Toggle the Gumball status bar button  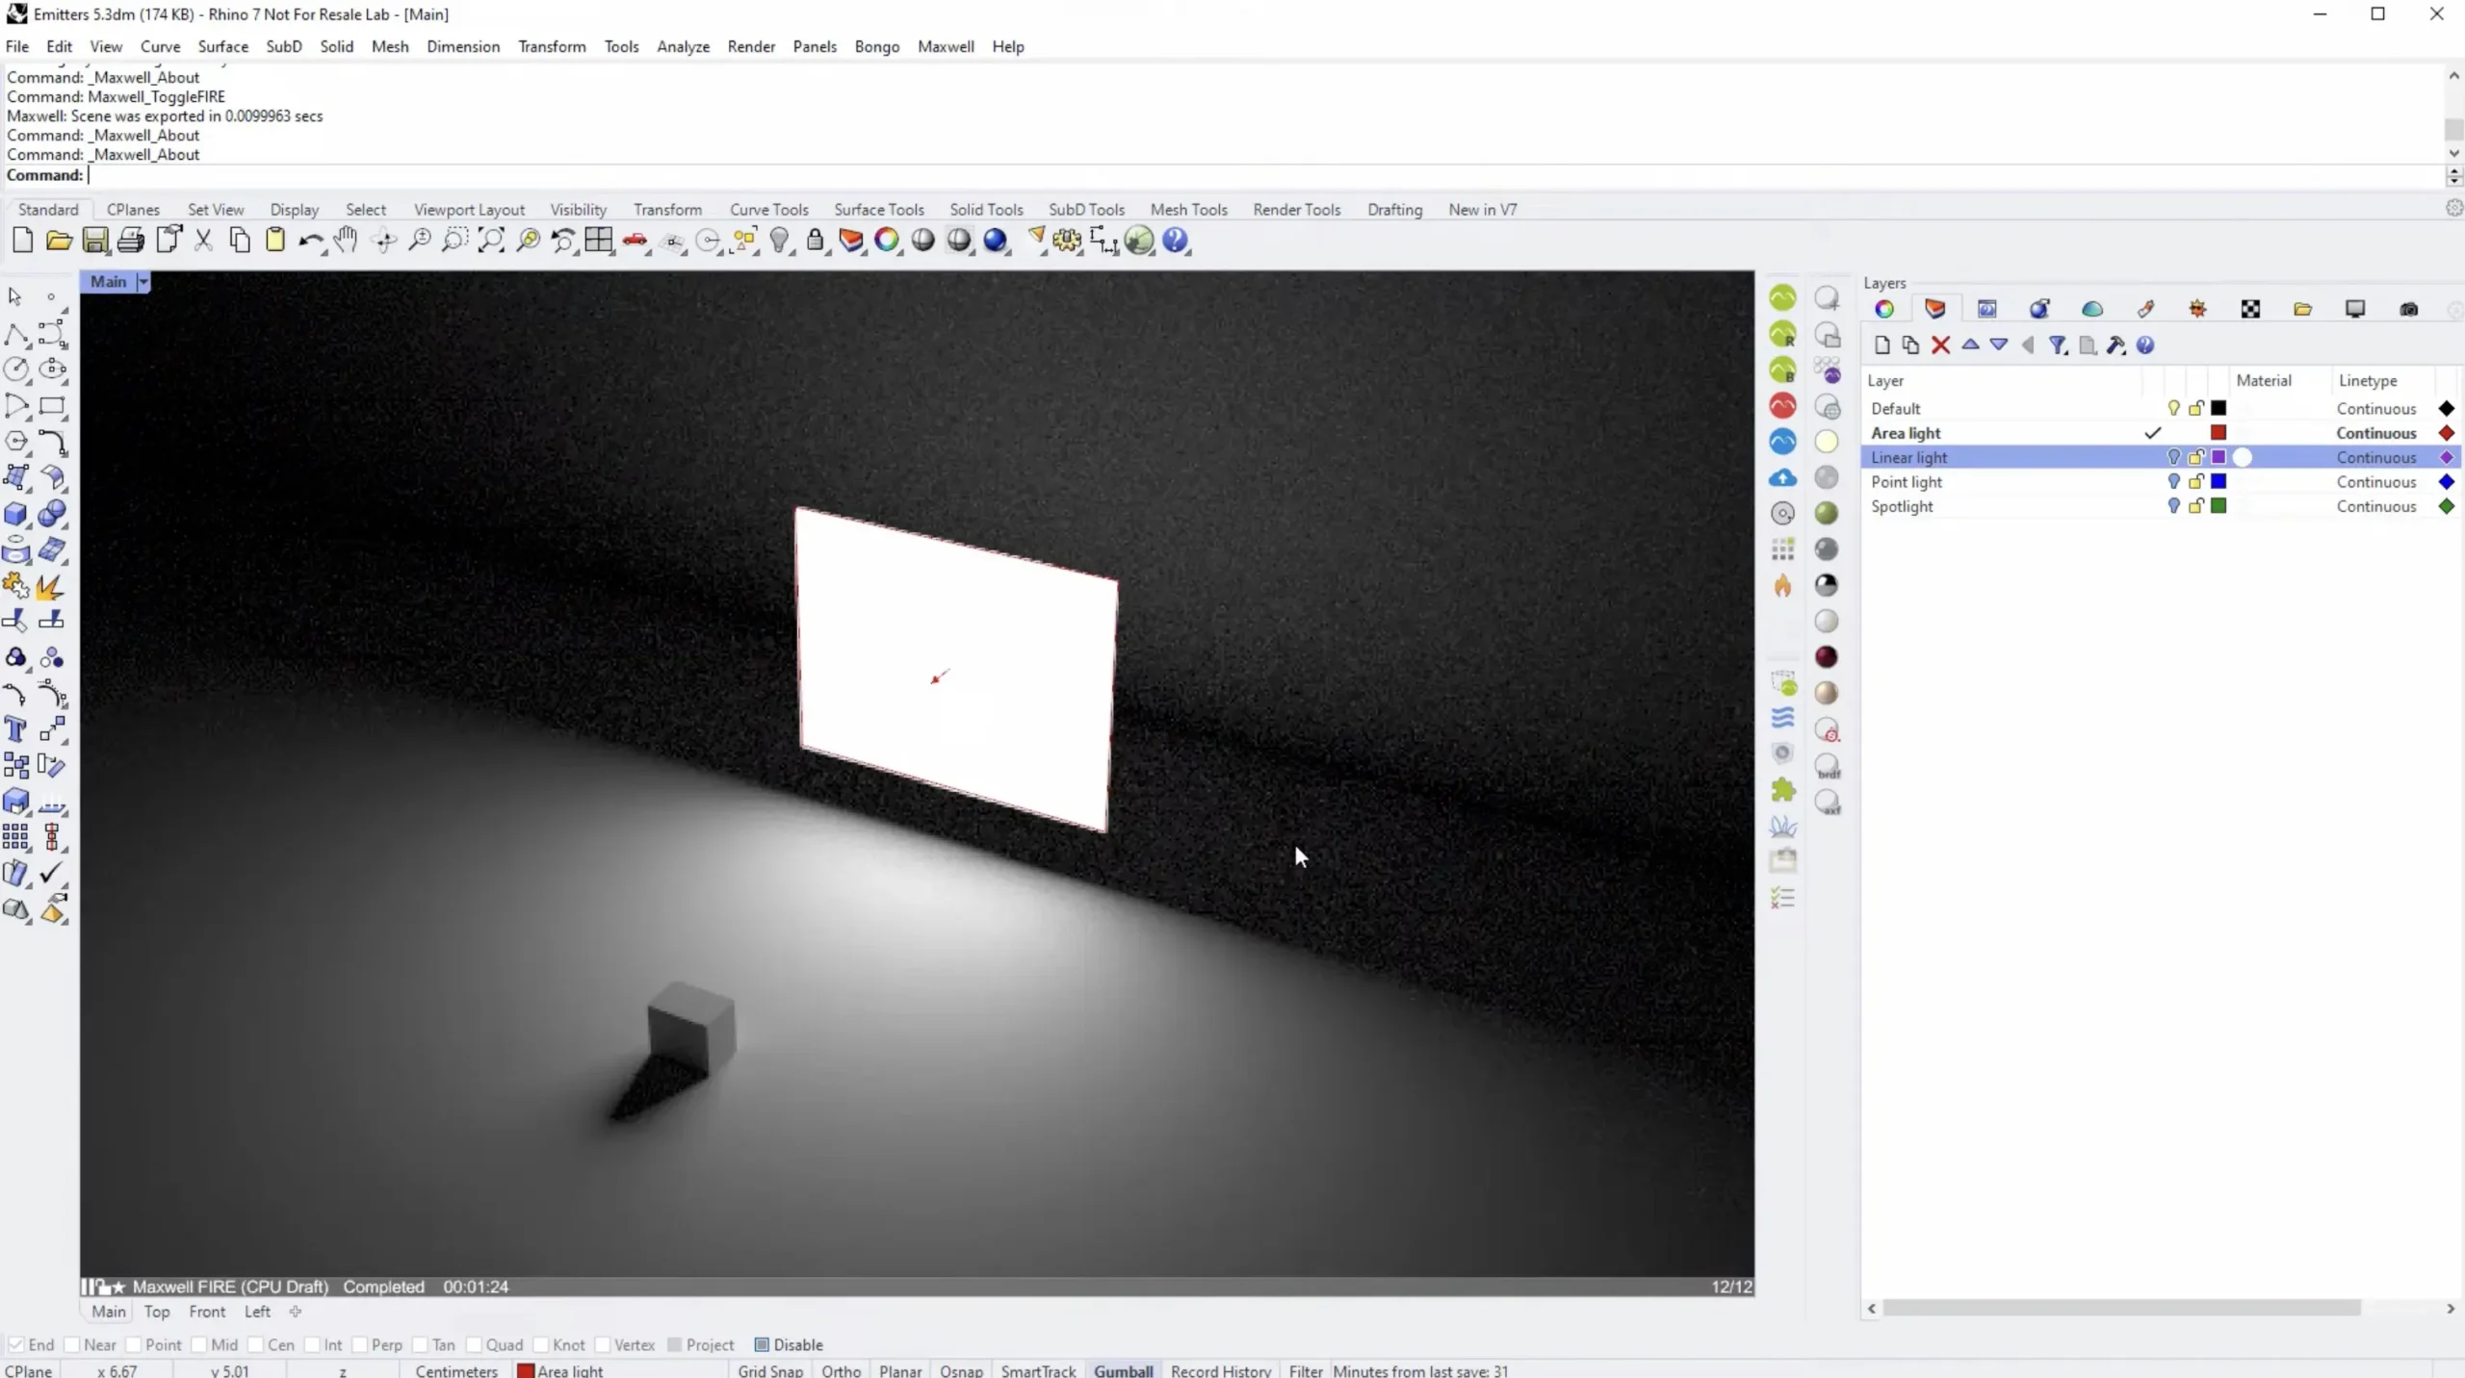(1123, 1370)
